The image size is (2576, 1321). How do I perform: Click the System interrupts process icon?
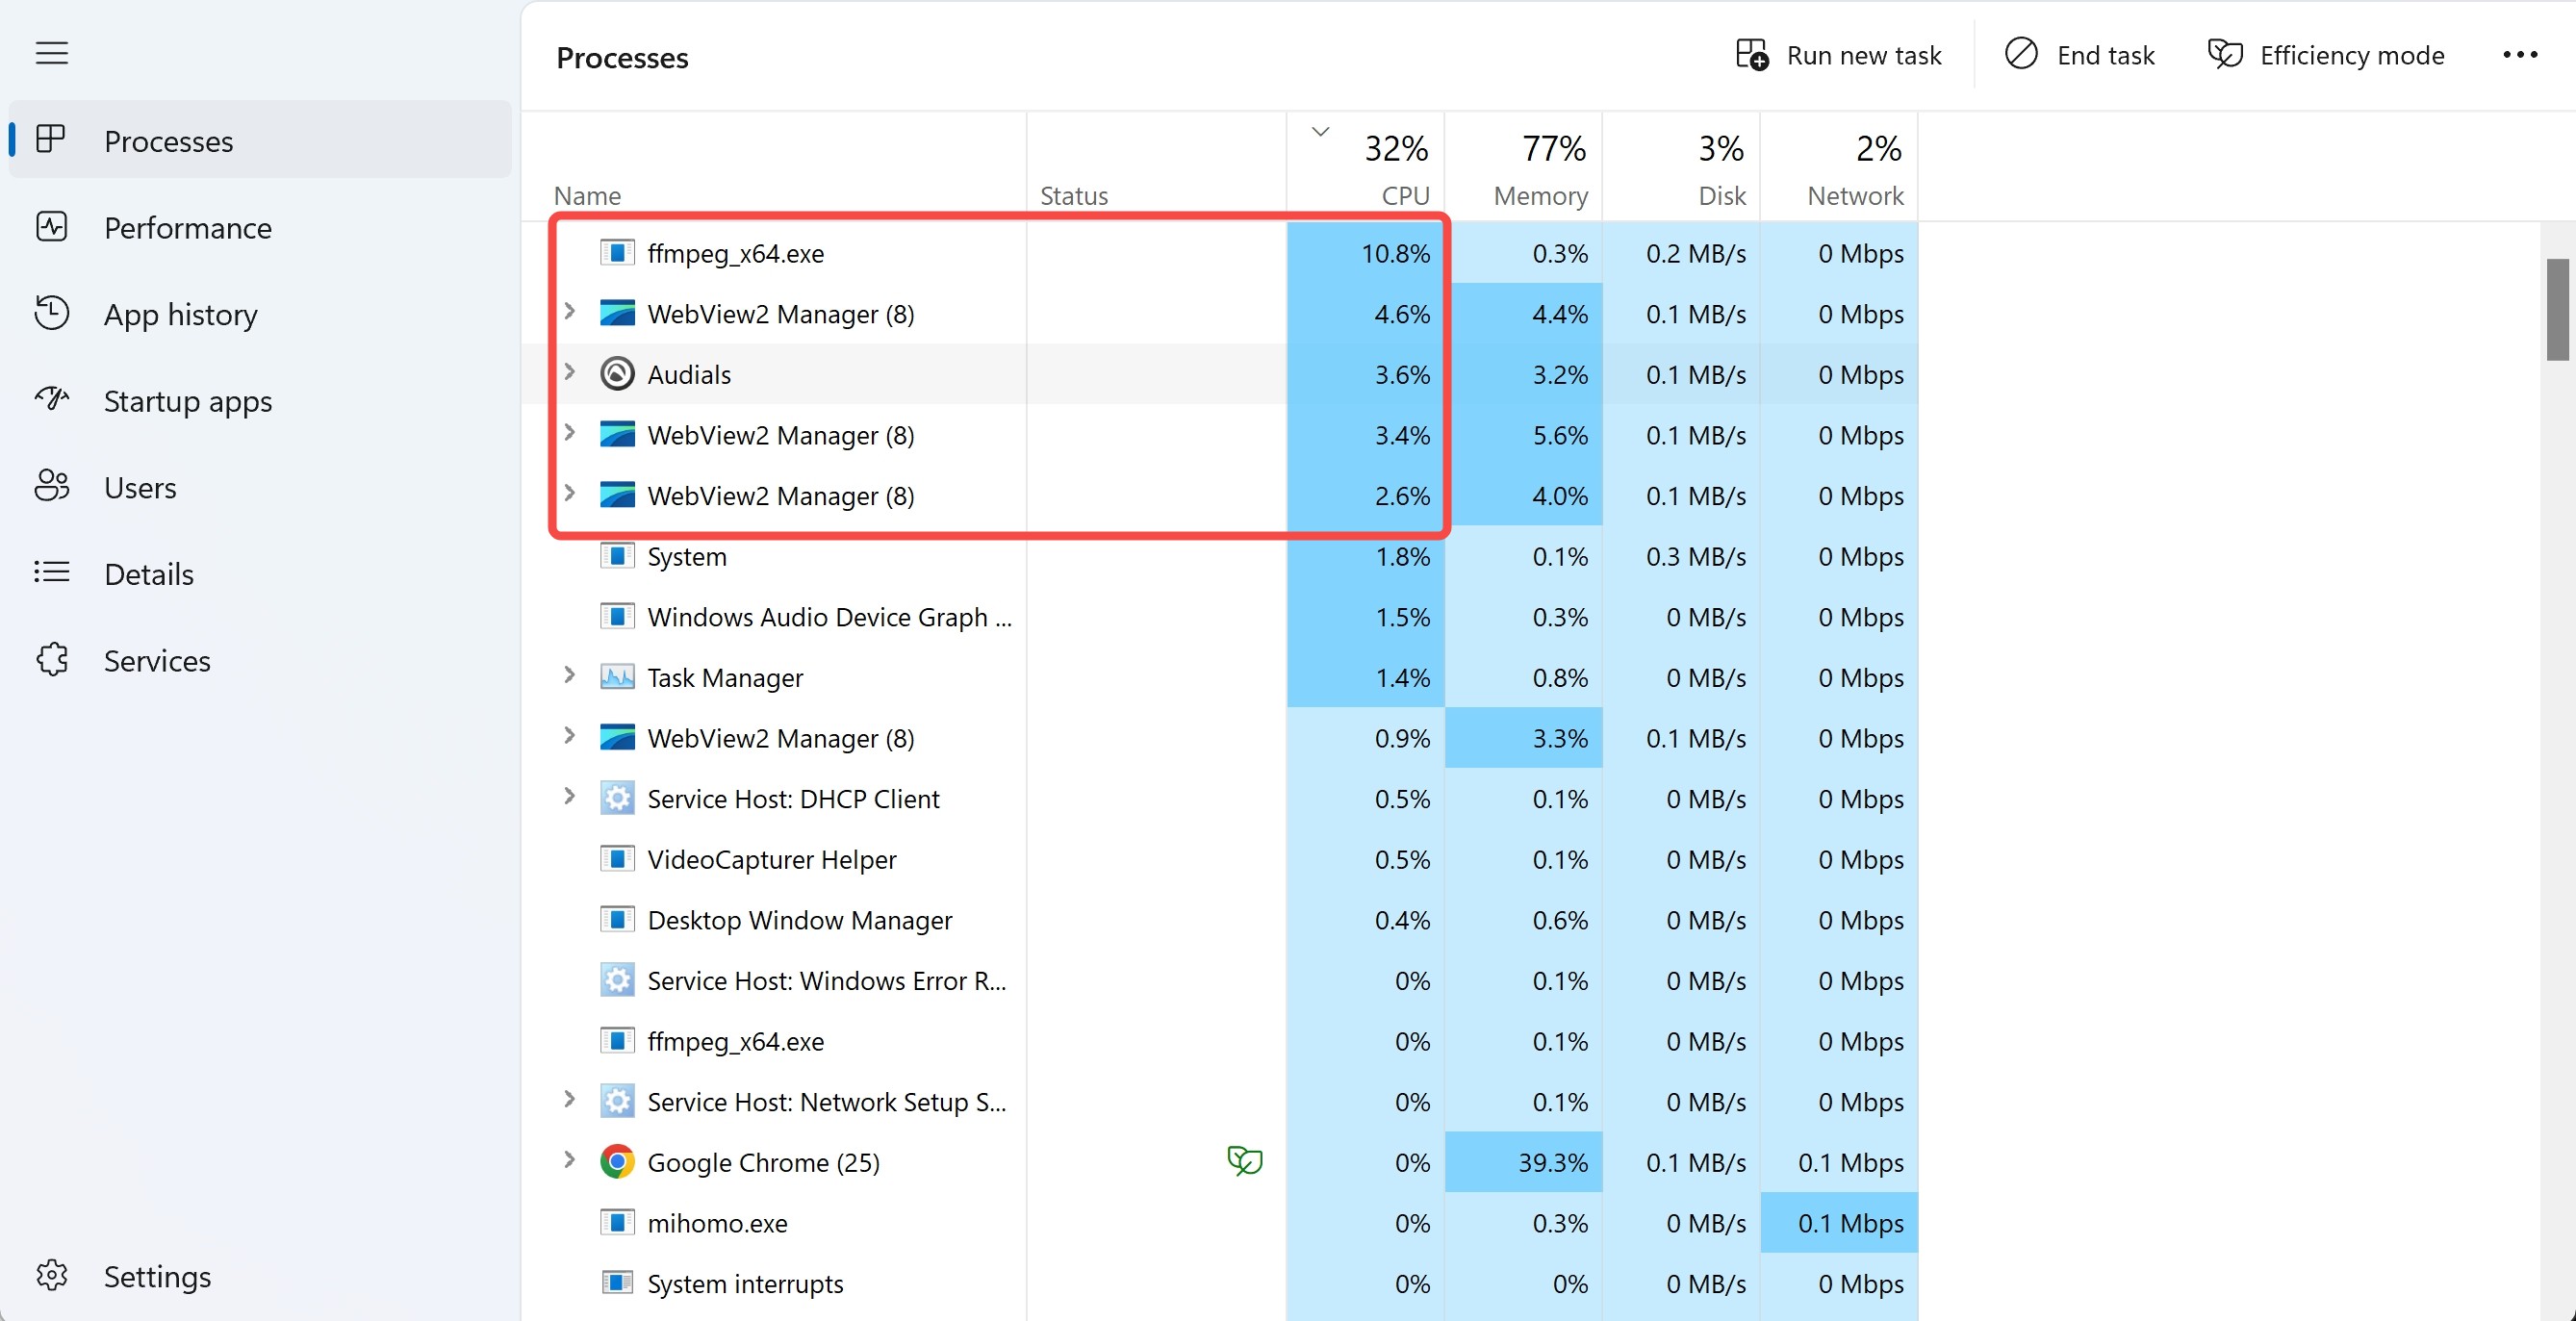[617, 1283]
